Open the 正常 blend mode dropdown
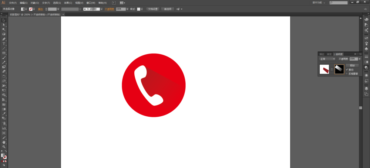This screenshot has height=168, width=370. 327,59
